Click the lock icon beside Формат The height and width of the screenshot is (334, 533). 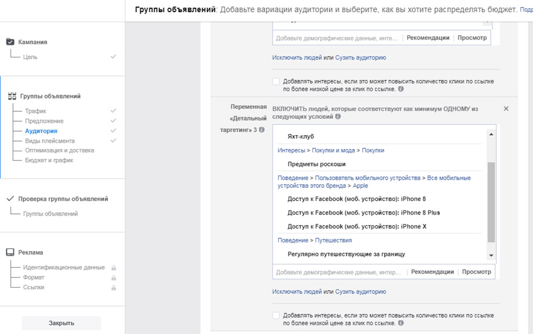114,278
